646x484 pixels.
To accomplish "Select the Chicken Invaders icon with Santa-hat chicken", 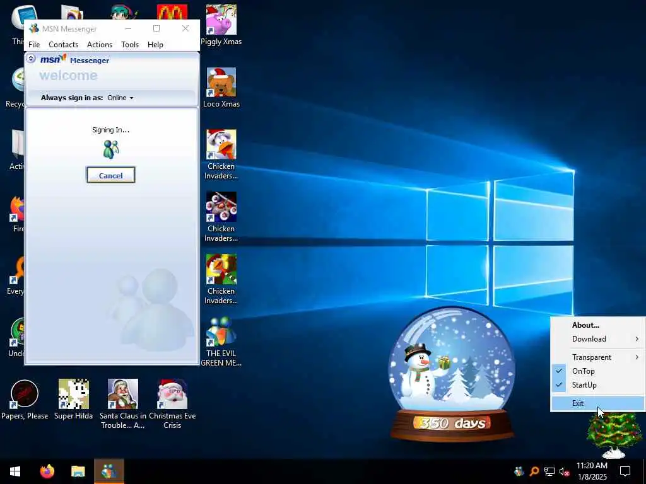I will [221, 154].
